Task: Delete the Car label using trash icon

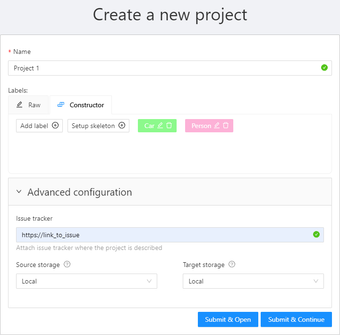Action: [169, 126]
